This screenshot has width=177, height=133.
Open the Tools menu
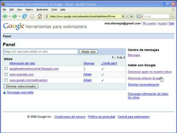(54, 10)
